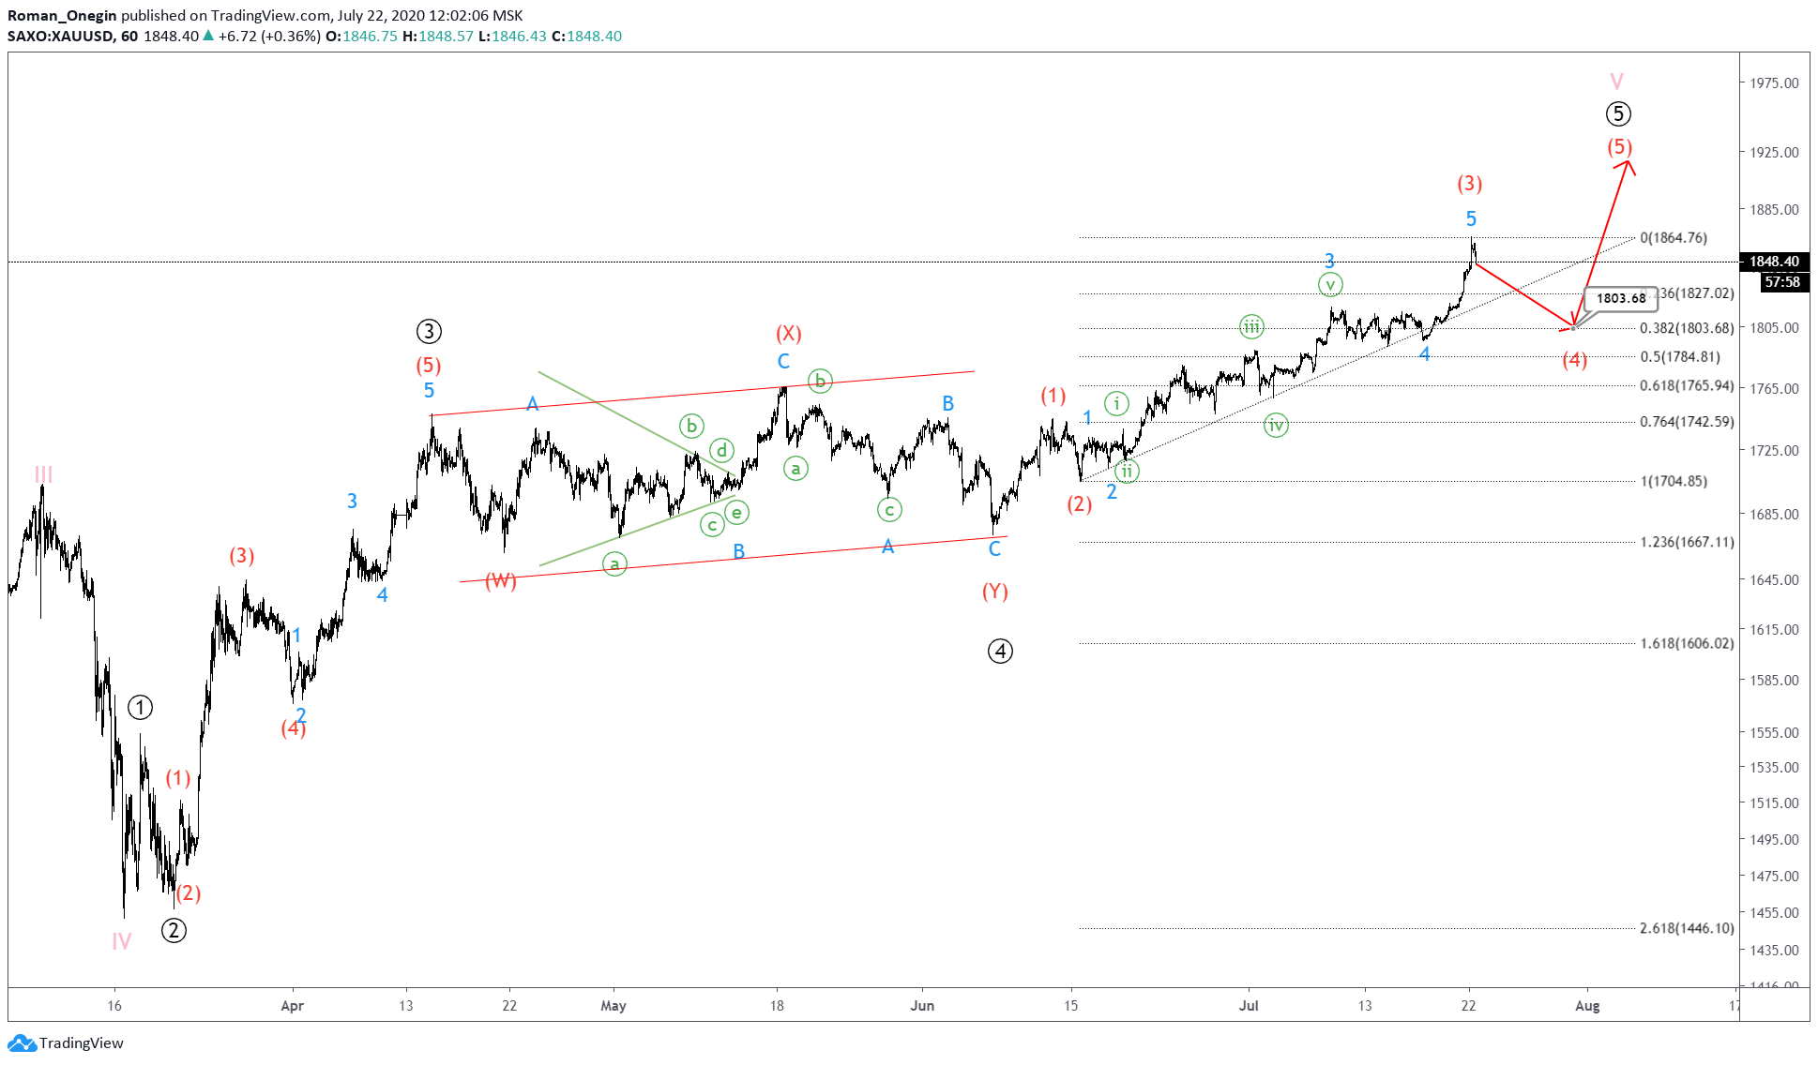Click the green circled iii sub-wave label
This screenshot has height=1065, width=1818.
pyautogui.click(x=1251, y=326)
